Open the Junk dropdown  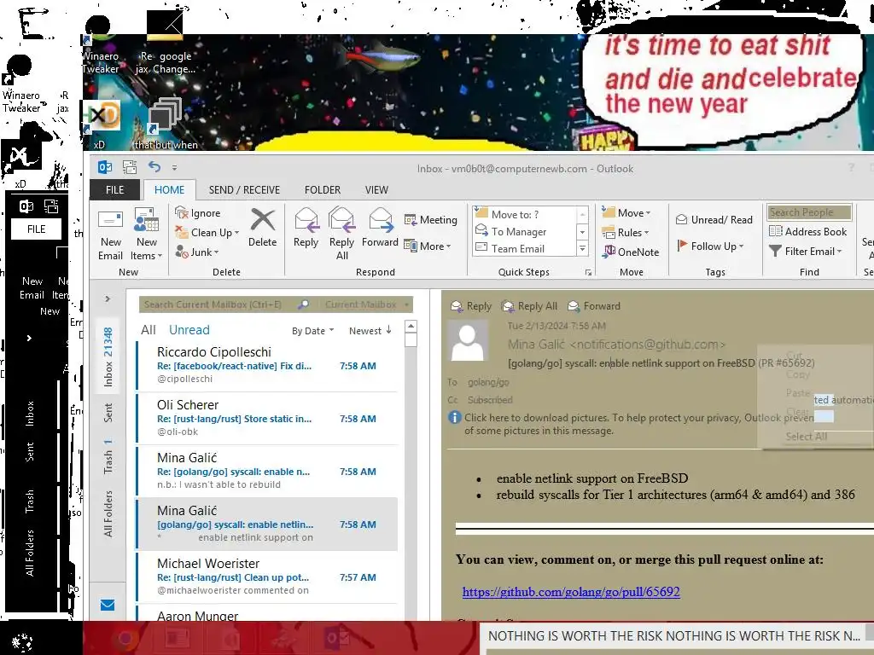[x=197, y=252]
